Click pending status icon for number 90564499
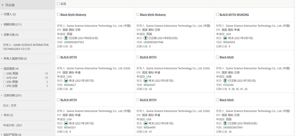This screenshot has width=295, height=136. pyautogui.click(x=145, y=123)
